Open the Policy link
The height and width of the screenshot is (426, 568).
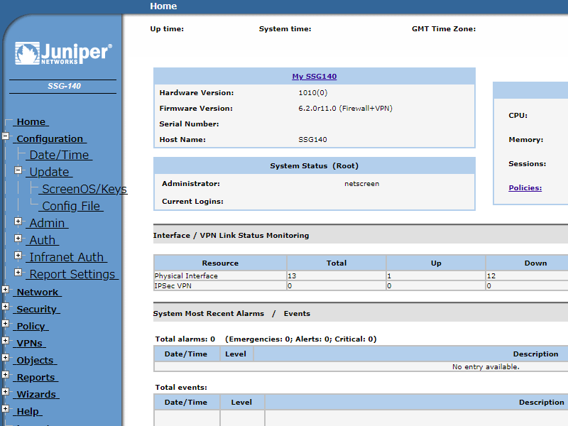coord(31,326)
